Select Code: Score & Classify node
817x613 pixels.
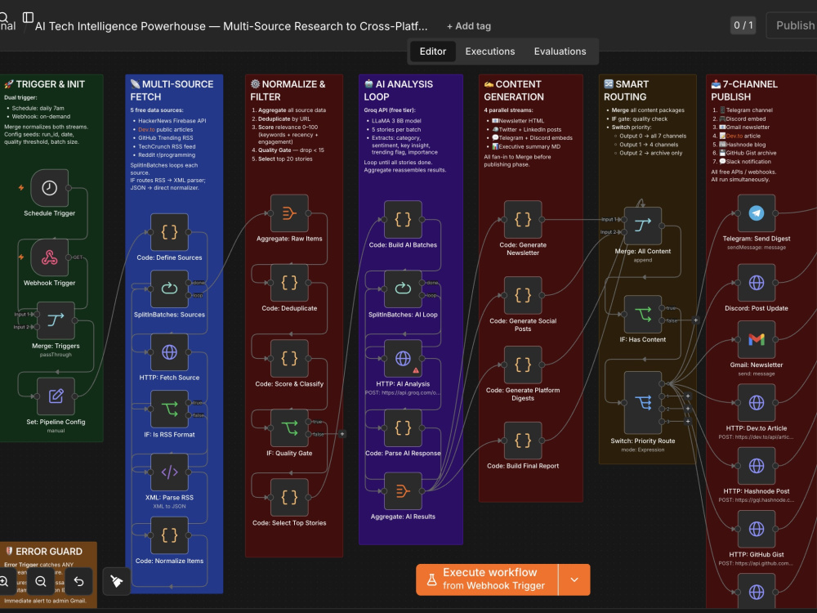point(289,359)
